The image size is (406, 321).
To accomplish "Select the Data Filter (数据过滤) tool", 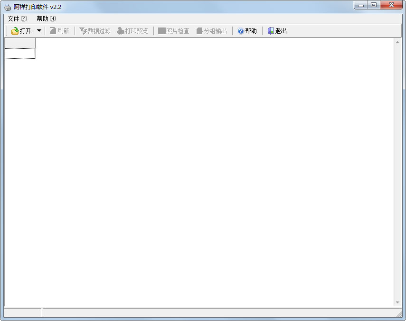I will [x=83, y=31].
